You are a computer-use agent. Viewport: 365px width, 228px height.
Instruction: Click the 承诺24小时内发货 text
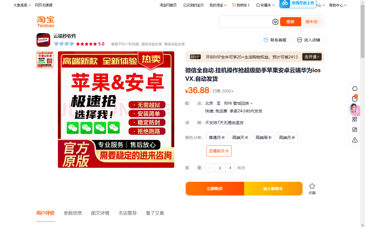[246, 111]
